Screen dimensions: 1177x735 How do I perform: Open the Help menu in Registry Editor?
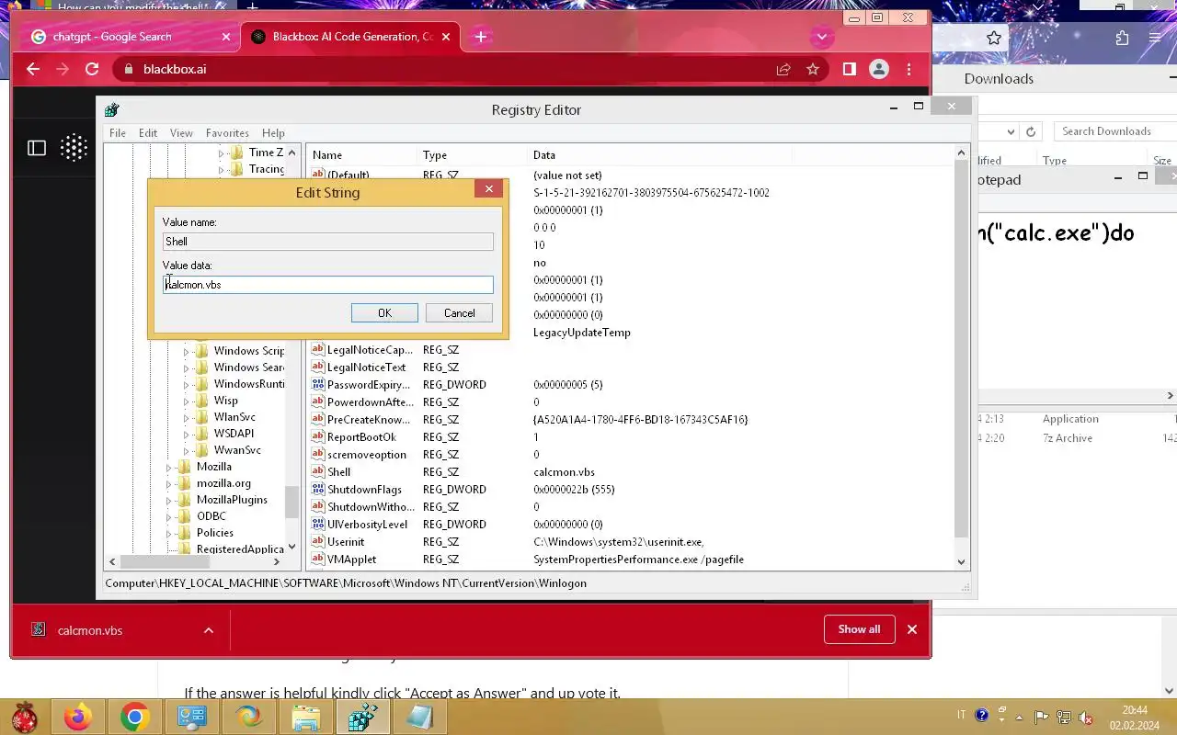[273, 133]
